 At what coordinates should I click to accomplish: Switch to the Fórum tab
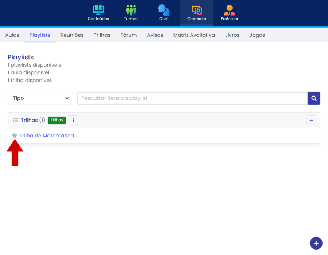129,35
